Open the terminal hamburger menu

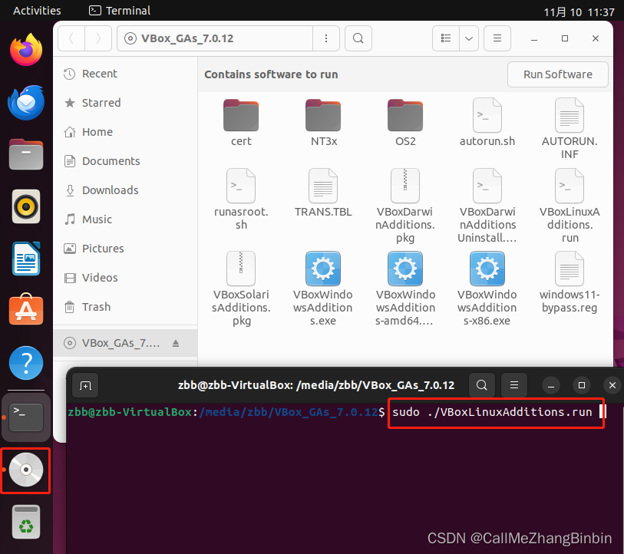click(513, 385)
